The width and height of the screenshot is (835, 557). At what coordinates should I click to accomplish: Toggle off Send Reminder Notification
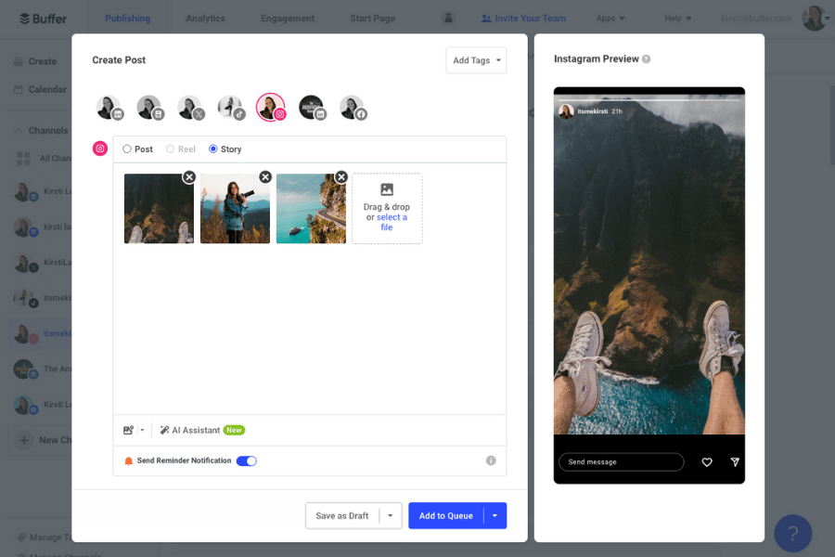point(247,460)
